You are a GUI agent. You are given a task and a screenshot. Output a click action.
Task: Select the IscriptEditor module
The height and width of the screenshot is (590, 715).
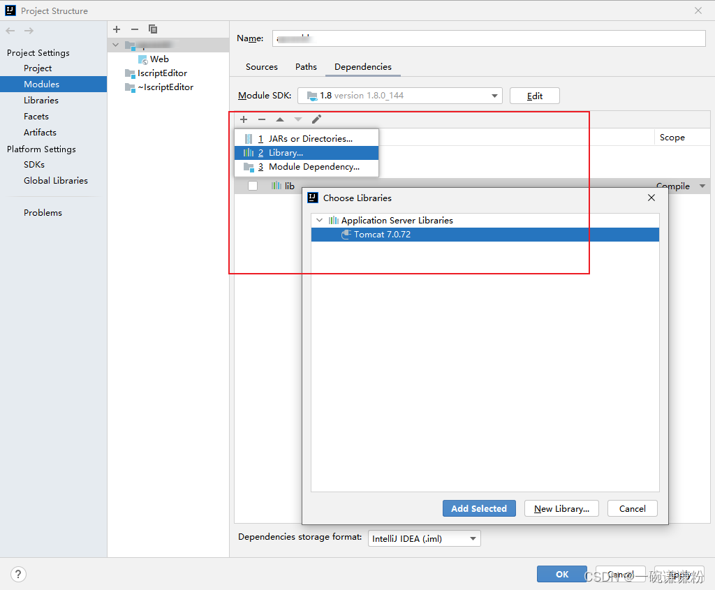162,73
